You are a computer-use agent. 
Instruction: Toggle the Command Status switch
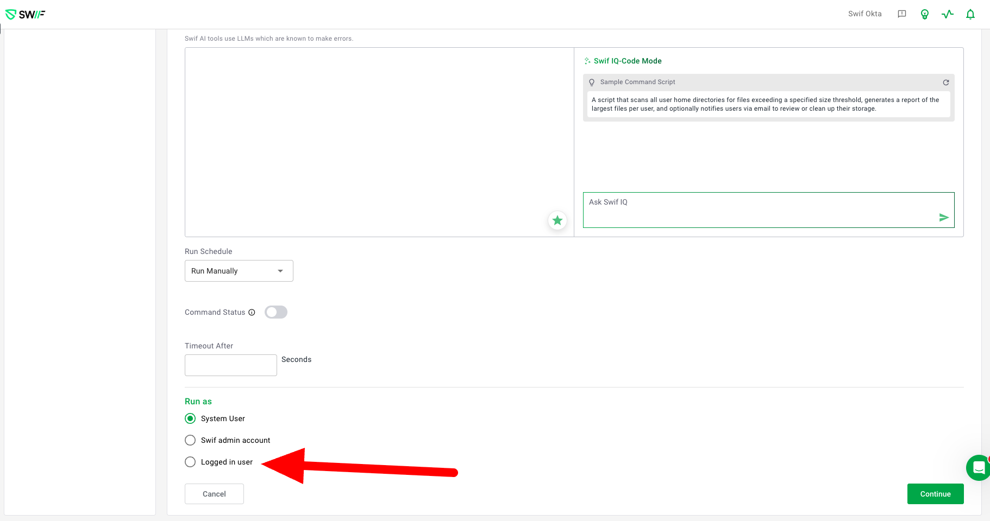[x=276, y=312]
